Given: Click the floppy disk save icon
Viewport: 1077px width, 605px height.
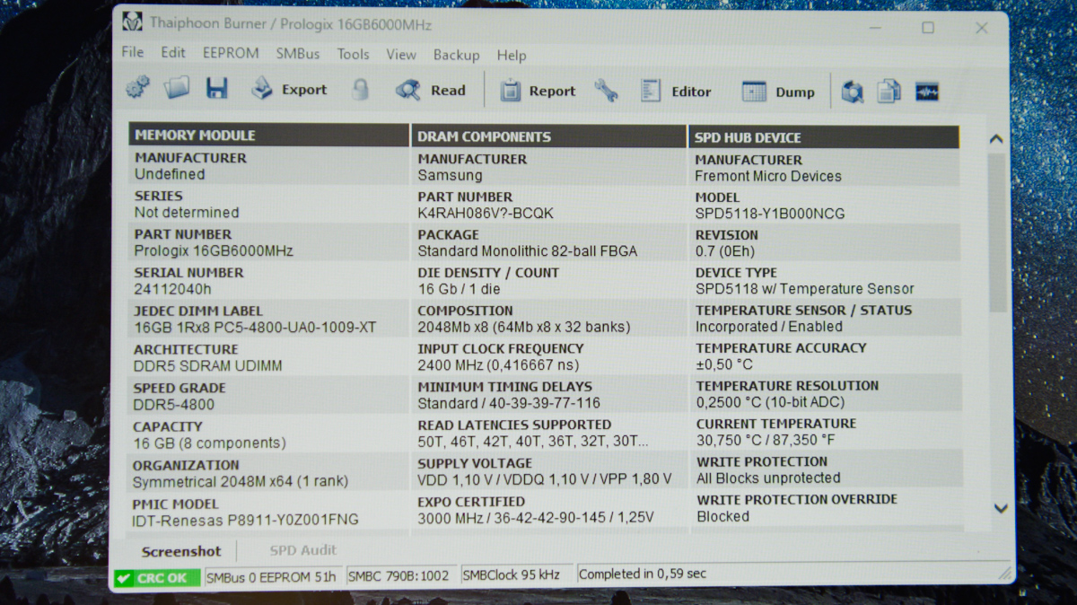Looking at the screenshot, I should (216, 88).
